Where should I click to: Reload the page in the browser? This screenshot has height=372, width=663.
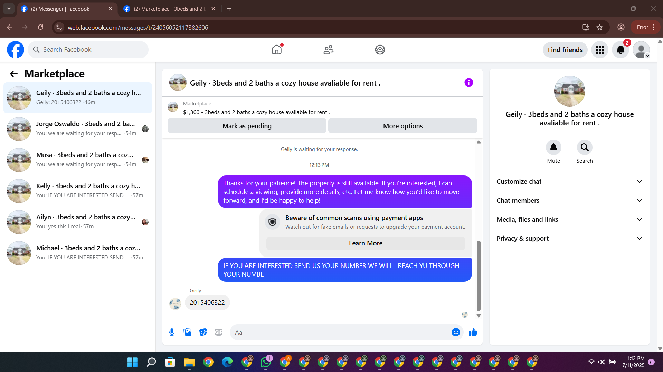click(x=41, y=27)
